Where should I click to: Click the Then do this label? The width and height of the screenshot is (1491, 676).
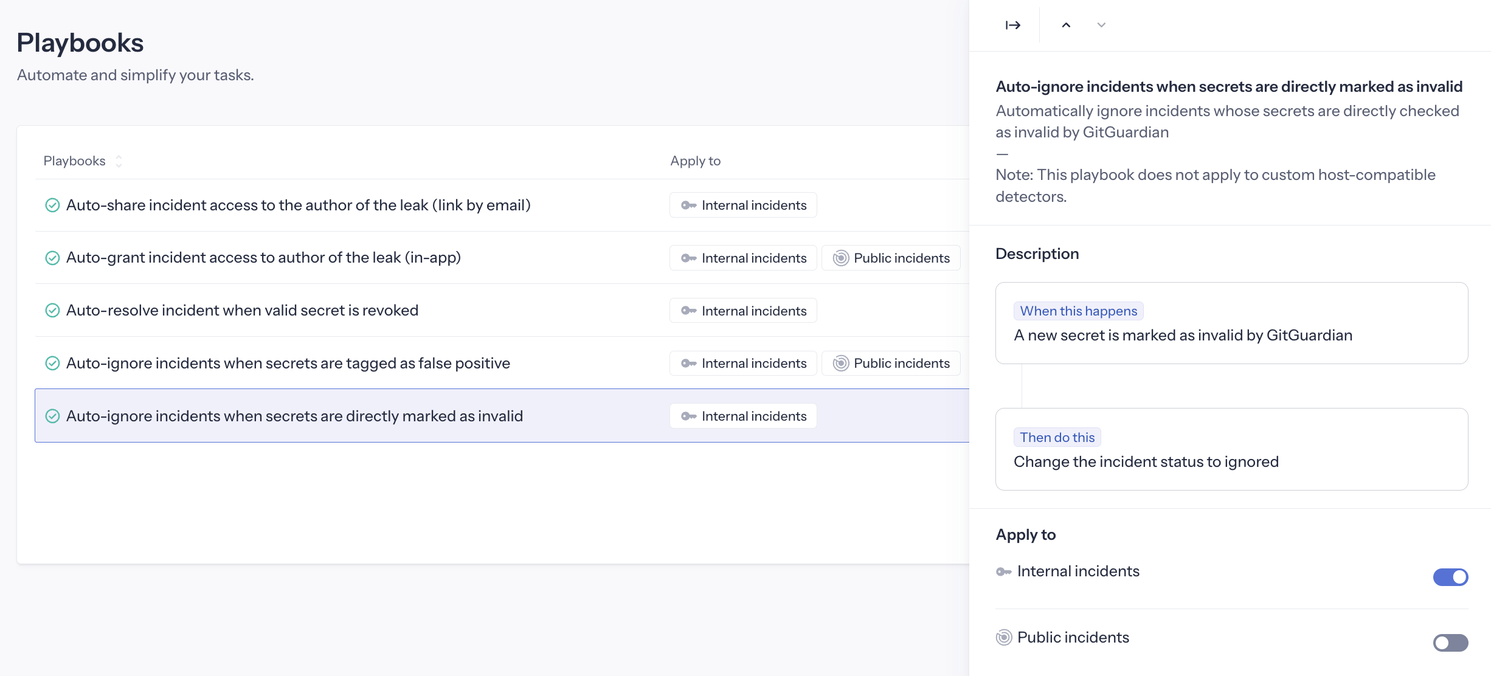coord(1057,437)
